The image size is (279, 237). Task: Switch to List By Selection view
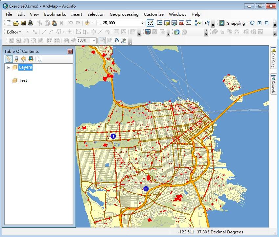click(31, 59)
